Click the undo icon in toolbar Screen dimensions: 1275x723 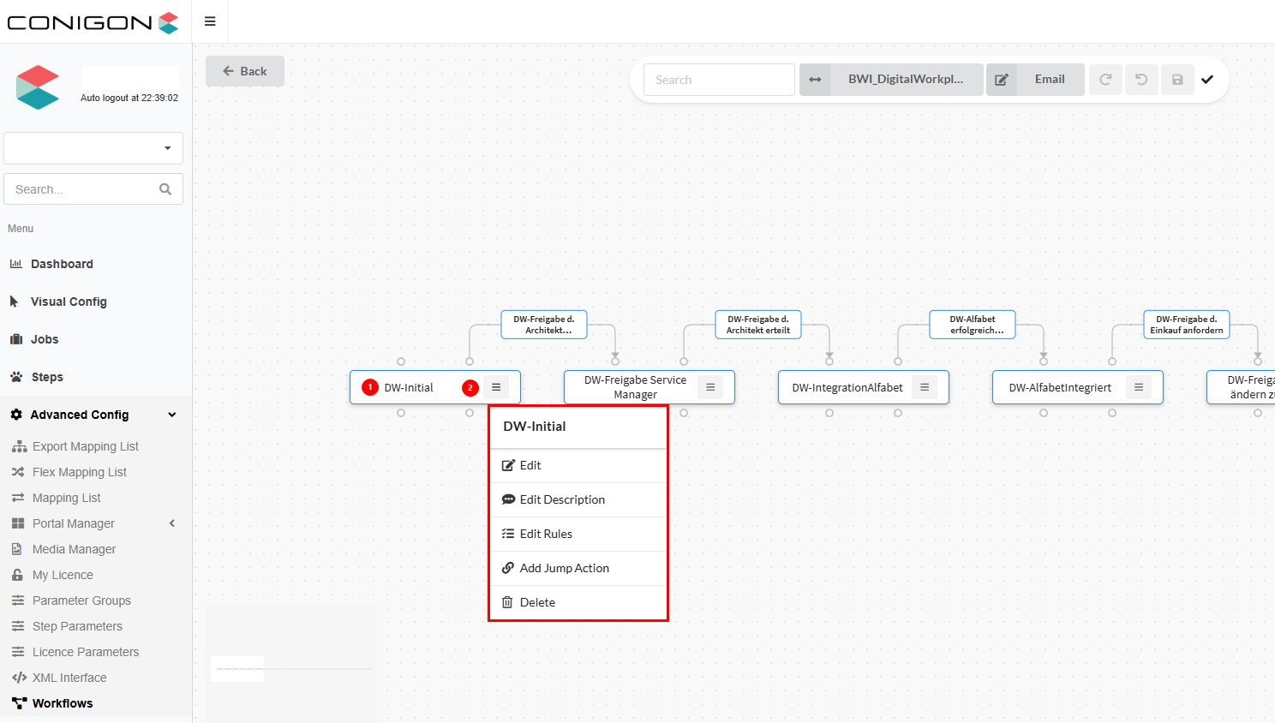(x=1141, y=80)
